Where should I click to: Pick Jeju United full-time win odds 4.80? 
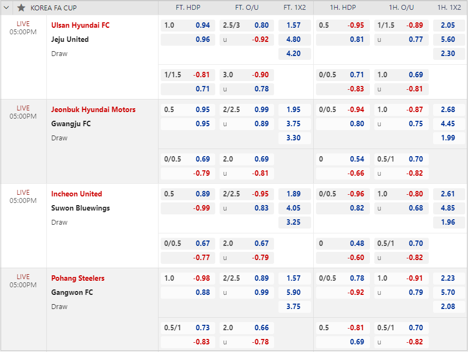click(x=294, y=39)
